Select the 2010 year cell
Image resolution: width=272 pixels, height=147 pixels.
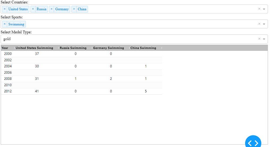[x=8, y=85]
